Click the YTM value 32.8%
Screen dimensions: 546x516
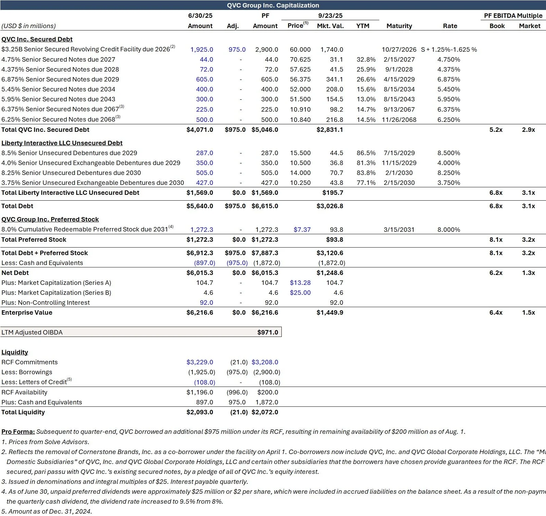click(x=366, y=59)
